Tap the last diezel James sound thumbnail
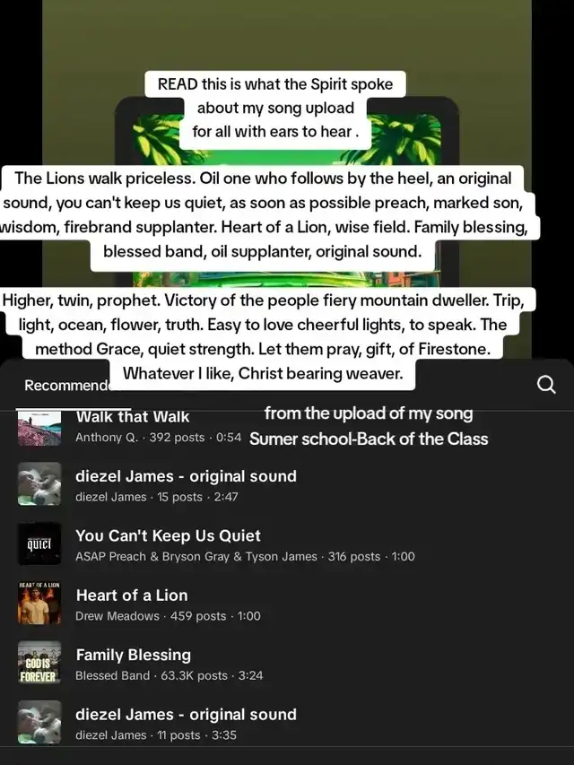 tap(39, 722)
